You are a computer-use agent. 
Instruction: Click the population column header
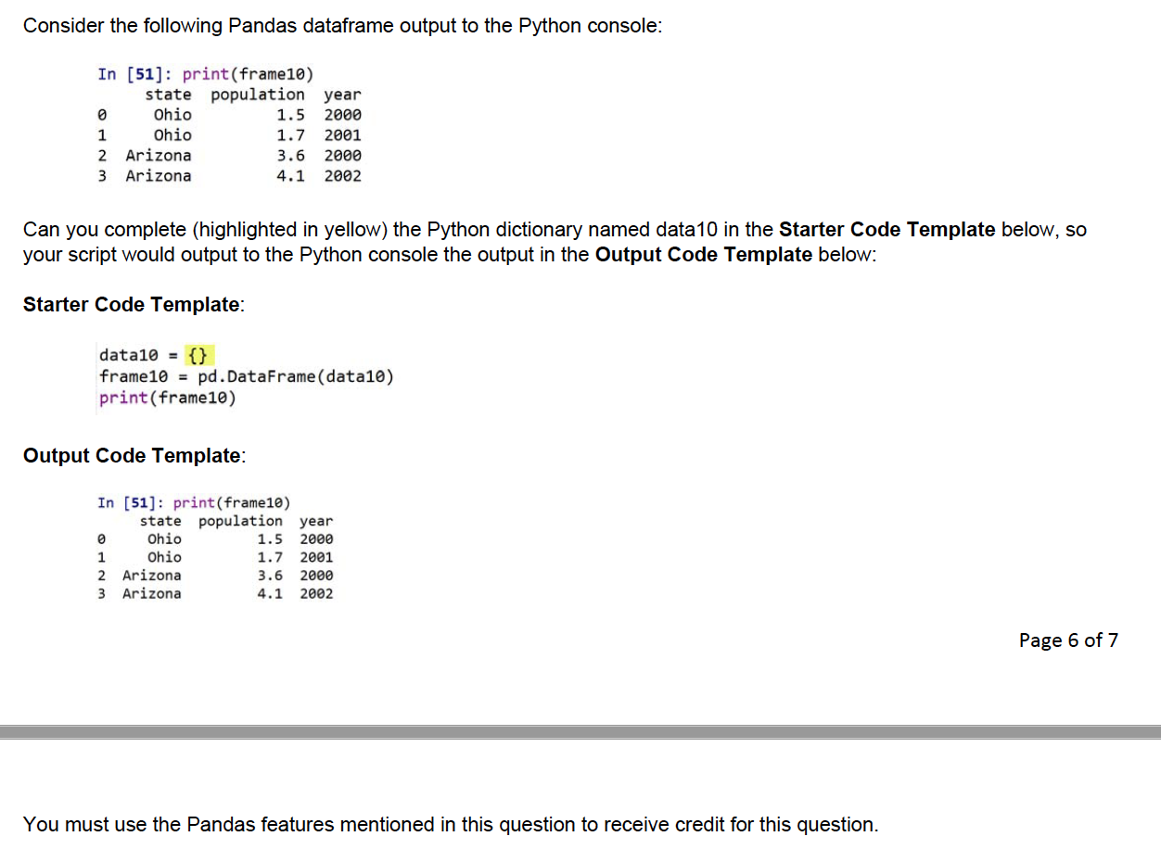(x=258, y=94)
